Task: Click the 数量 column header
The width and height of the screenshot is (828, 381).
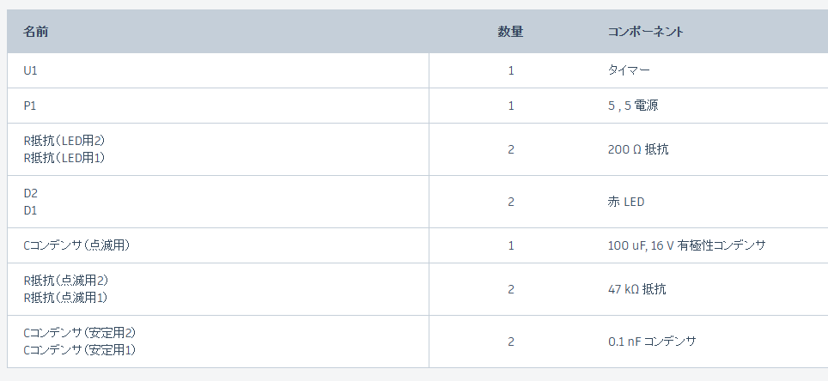Action: tap(510, 32)
